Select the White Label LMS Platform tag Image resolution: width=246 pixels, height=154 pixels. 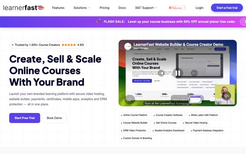(203, 115)
